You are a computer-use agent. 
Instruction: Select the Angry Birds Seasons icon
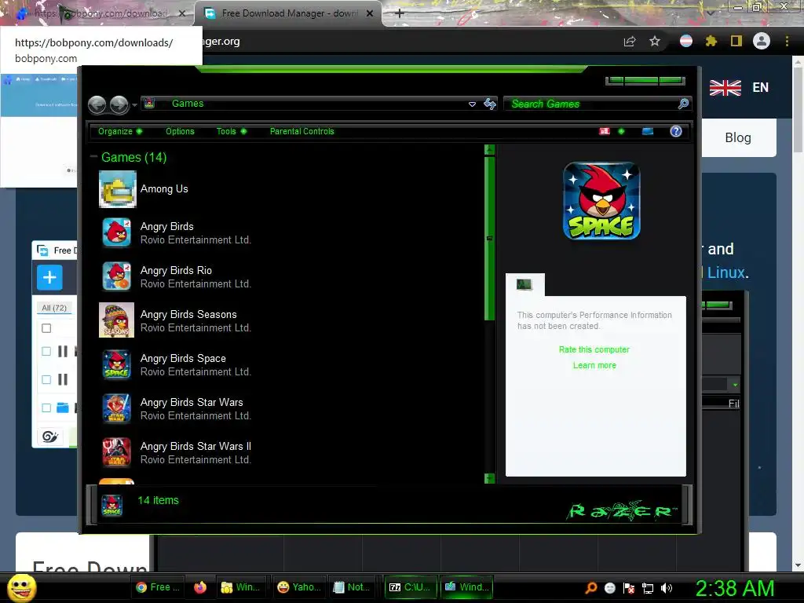[x=116, y=320]
